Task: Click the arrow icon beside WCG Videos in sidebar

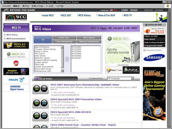Action: [x=5, y=35]
